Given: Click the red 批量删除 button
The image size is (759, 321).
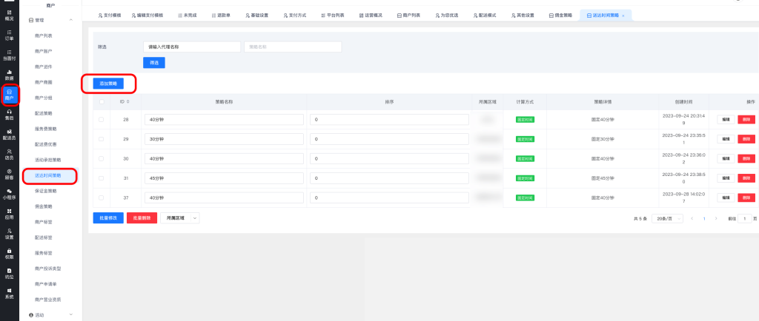Looking at the screenshot, I should pos(142,218).
